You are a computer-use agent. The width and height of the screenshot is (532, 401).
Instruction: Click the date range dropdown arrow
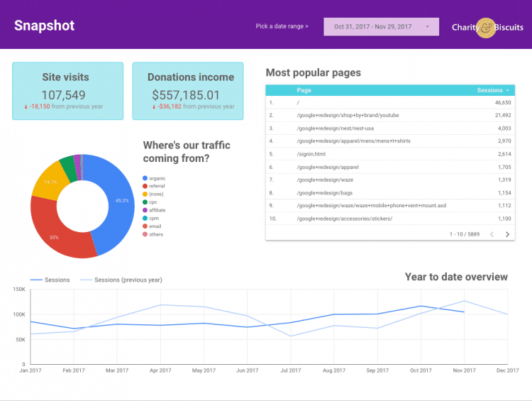click(427, 26)
